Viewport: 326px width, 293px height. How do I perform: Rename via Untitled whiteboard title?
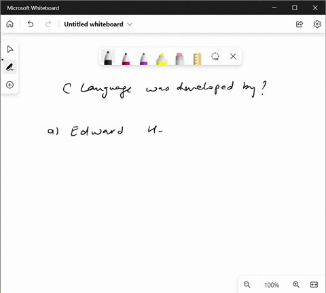(94, 24)
